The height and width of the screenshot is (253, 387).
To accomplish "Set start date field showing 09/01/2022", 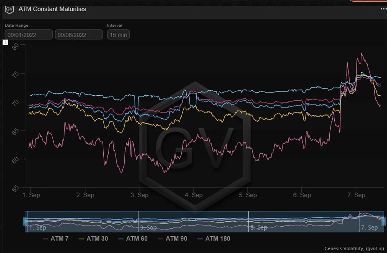I will coord(29,34).
